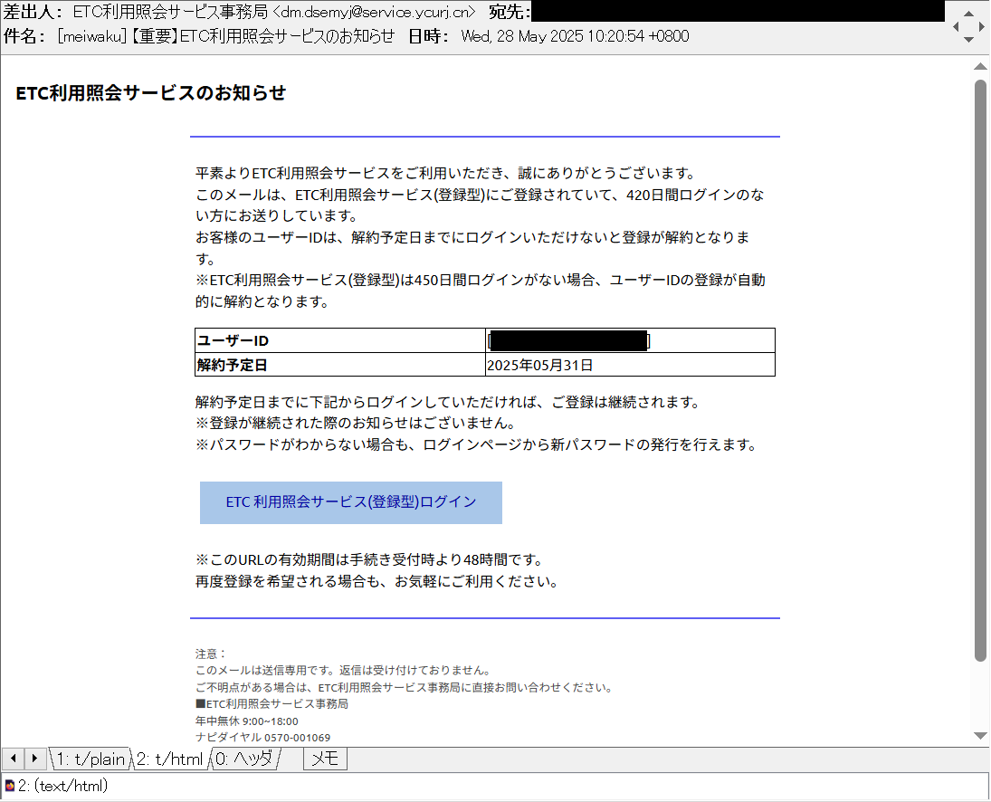Click the 差出人： label
Viewport: 991px width, 802px height.
pyautogui.click(x=33, y=12)
